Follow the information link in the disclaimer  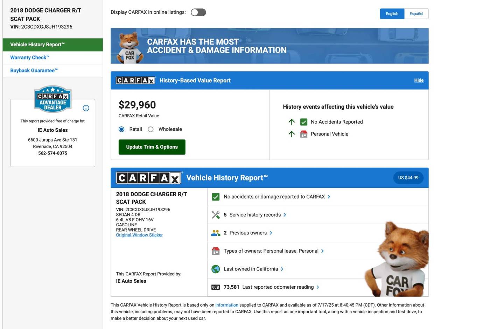(x=227, y=305)
